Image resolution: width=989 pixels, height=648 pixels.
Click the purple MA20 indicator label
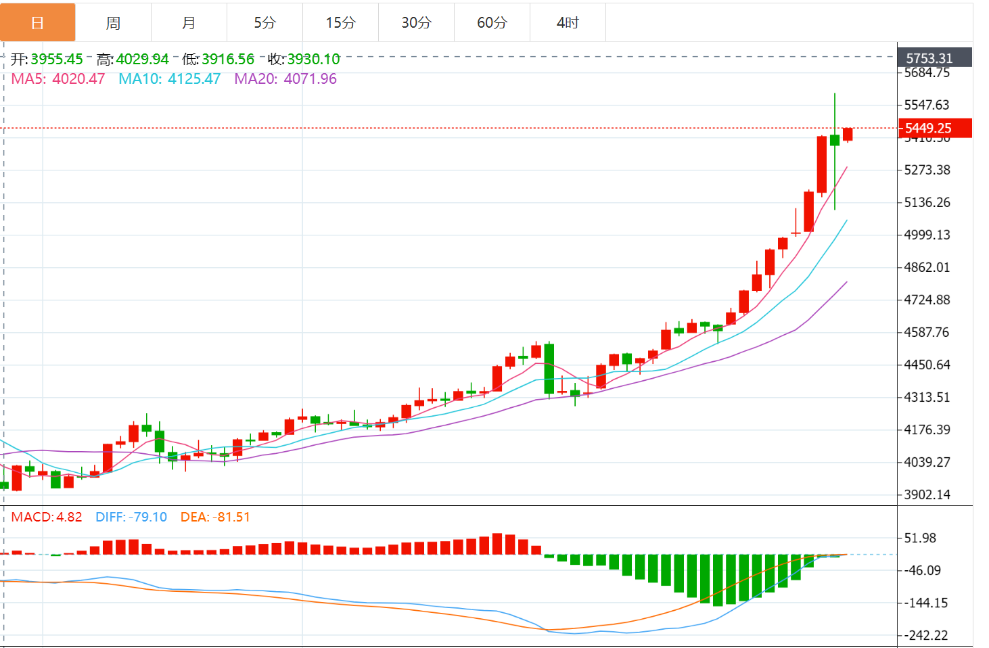pyautogui.click(x=285, y=78)
